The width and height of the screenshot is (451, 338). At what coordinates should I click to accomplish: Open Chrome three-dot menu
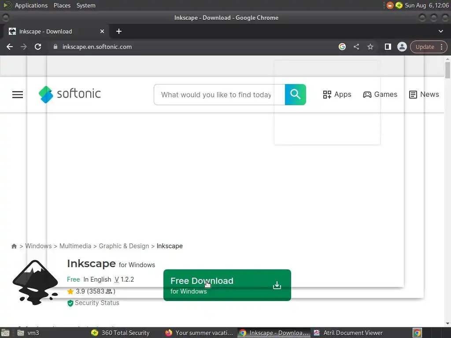(441, 47)
